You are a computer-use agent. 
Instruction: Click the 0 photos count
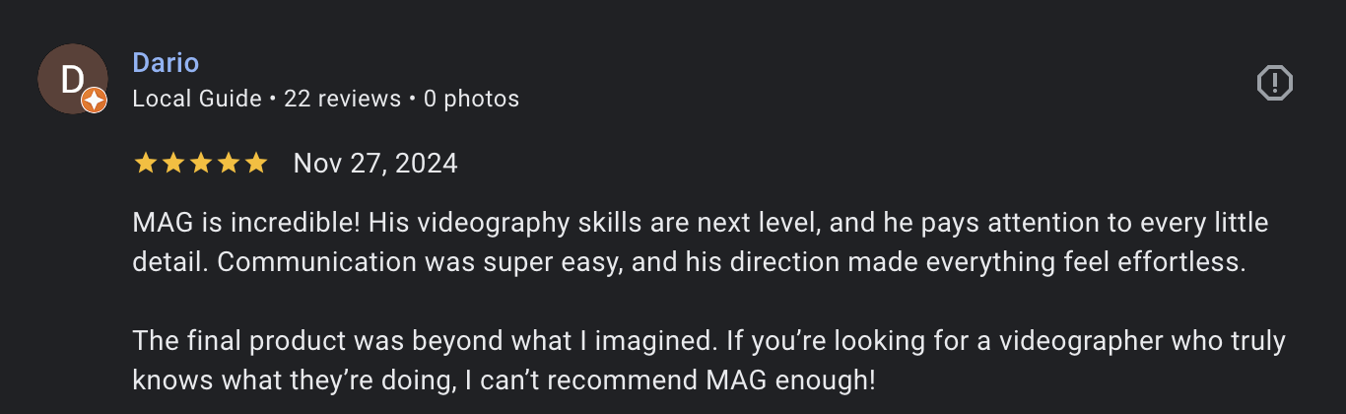pos(471,99)
